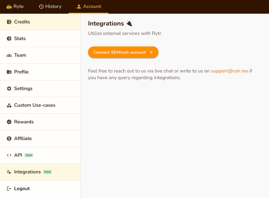Click the History clock icon
The width and height of the screenshot is (269, 198).
[41, 6]
